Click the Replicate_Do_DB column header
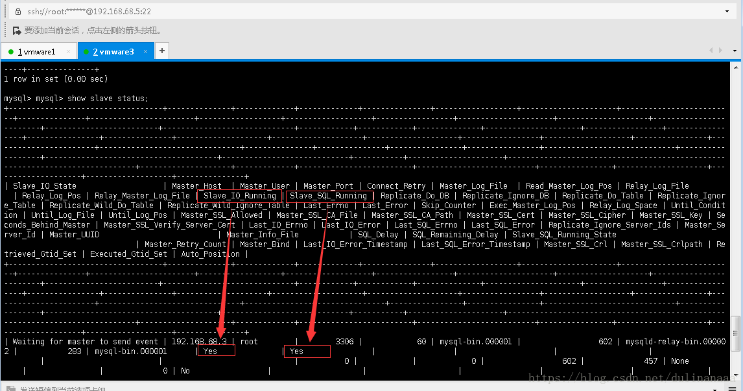Image resolution: width=743 pixels, height=391 pixels. click(x=415, y=196)
